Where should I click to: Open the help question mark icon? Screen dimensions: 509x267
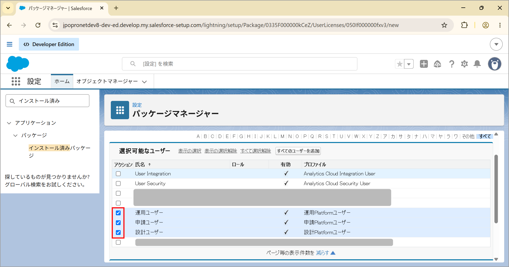(451, 64)
